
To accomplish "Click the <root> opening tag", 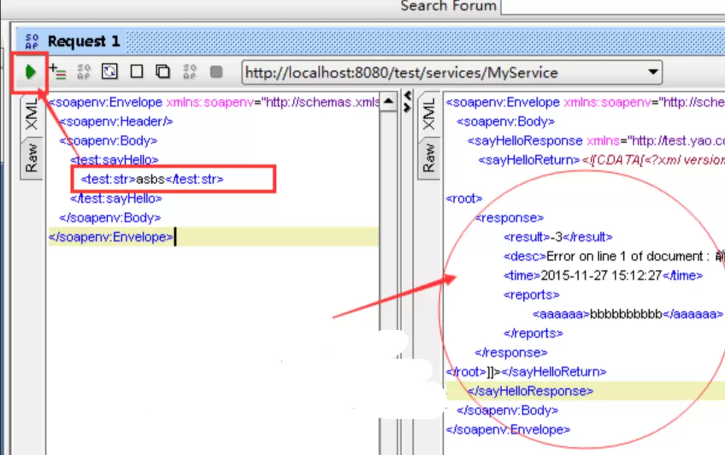I will point(464,199).
